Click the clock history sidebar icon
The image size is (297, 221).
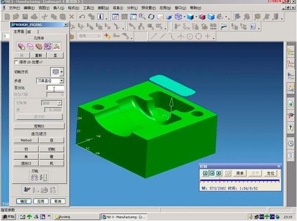(290, 143)
